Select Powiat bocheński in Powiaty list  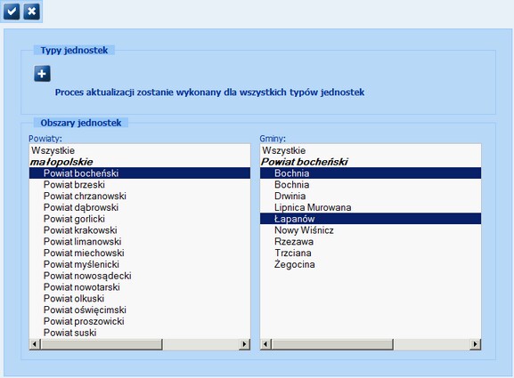click(140, 173)
